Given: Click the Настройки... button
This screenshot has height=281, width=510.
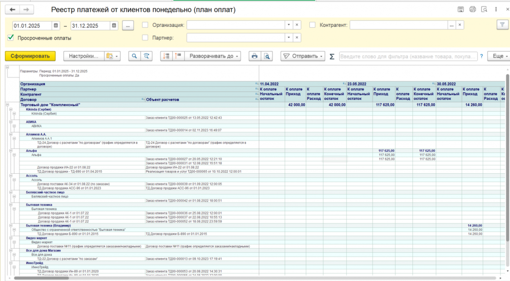Looking at the screenshot, I should (84, 56).
